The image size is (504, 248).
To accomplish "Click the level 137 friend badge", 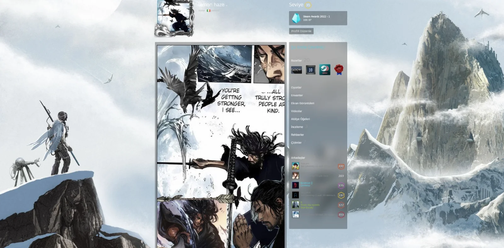I will [x=341, y=195].
